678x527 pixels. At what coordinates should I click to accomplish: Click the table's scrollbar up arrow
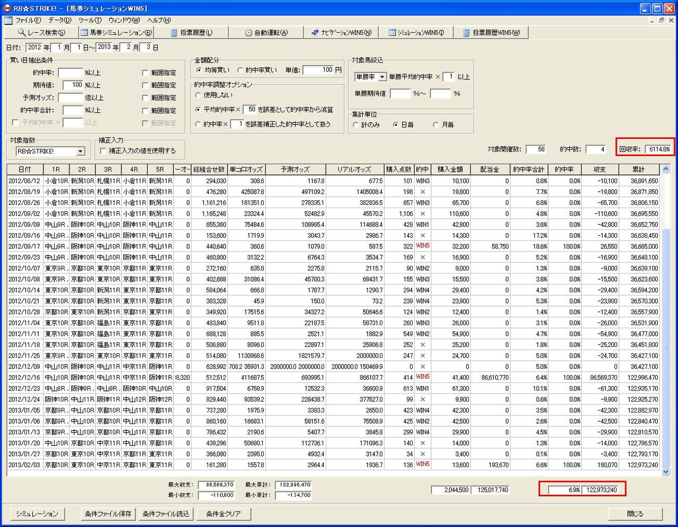(666, 169)
